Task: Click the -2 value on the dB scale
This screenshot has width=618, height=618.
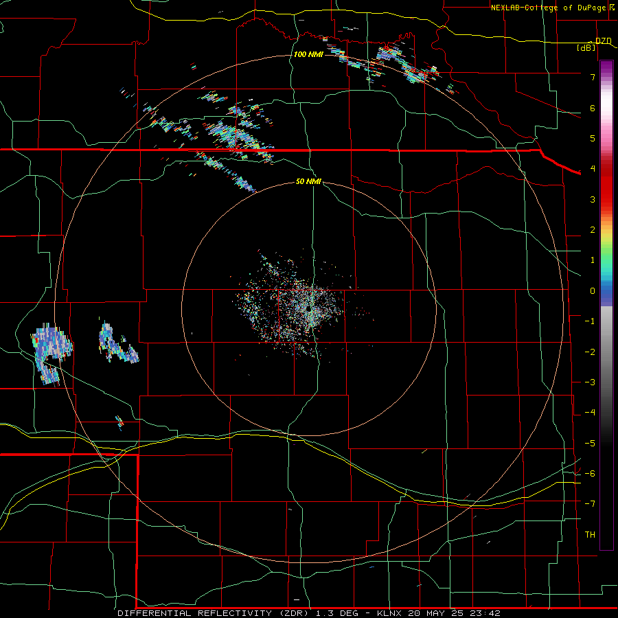Action: 590,352
